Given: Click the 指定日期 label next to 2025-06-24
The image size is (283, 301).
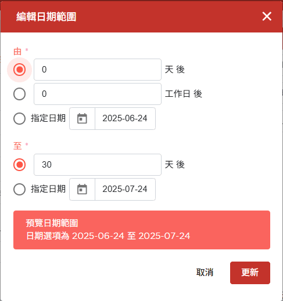Looking at the screenshot, I should 48,118.
